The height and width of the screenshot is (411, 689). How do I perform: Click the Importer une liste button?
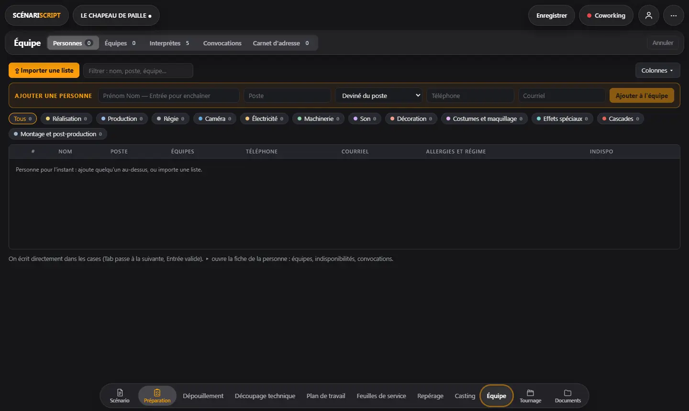(x=44, y=70)
